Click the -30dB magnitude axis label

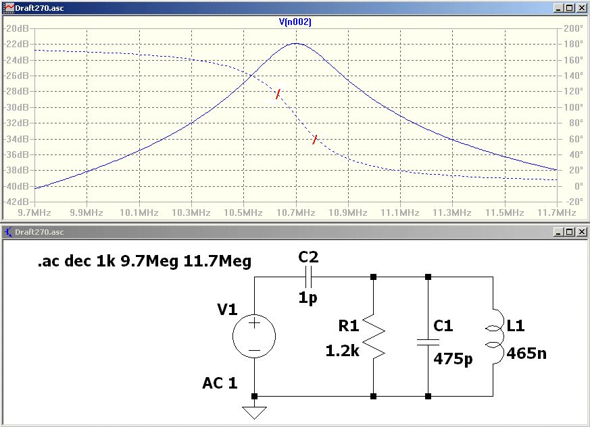pos(16,107)
